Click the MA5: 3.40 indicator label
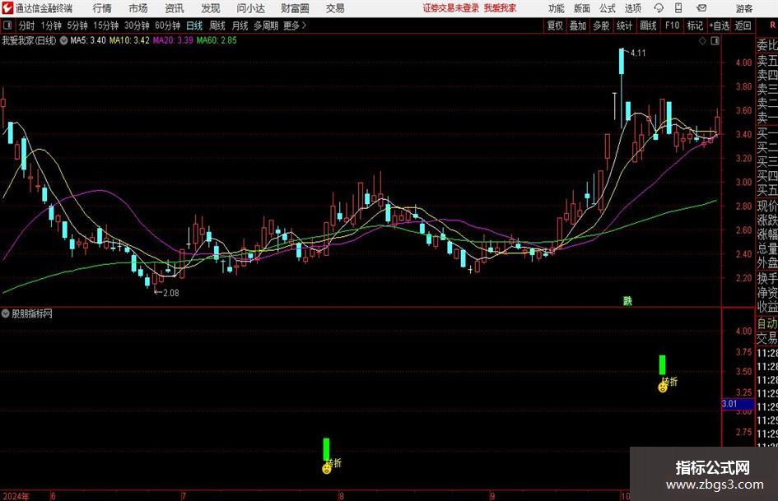778x501 pixels. coord(88,40)
